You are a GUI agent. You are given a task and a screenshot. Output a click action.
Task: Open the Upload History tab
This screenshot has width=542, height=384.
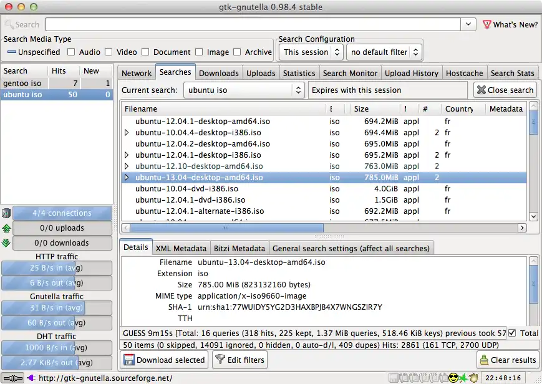412,74
